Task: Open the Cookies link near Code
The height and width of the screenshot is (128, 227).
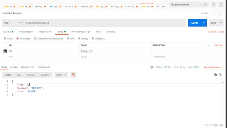Action: coord(212,31)
